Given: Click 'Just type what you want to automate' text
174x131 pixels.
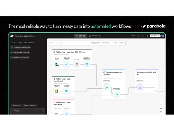Looking at the screenshot, I should tap(22, 43).
